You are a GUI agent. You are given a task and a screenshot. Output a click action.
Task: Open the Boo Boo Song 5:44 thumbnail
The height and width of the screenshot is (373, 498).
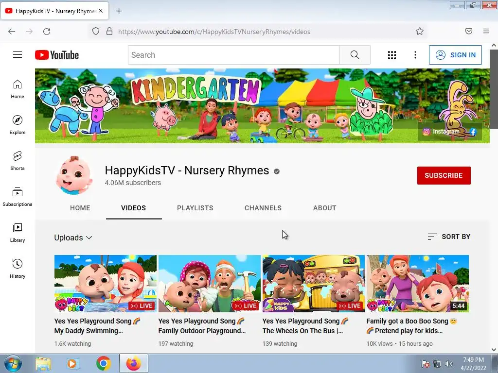tap(418, 284)
